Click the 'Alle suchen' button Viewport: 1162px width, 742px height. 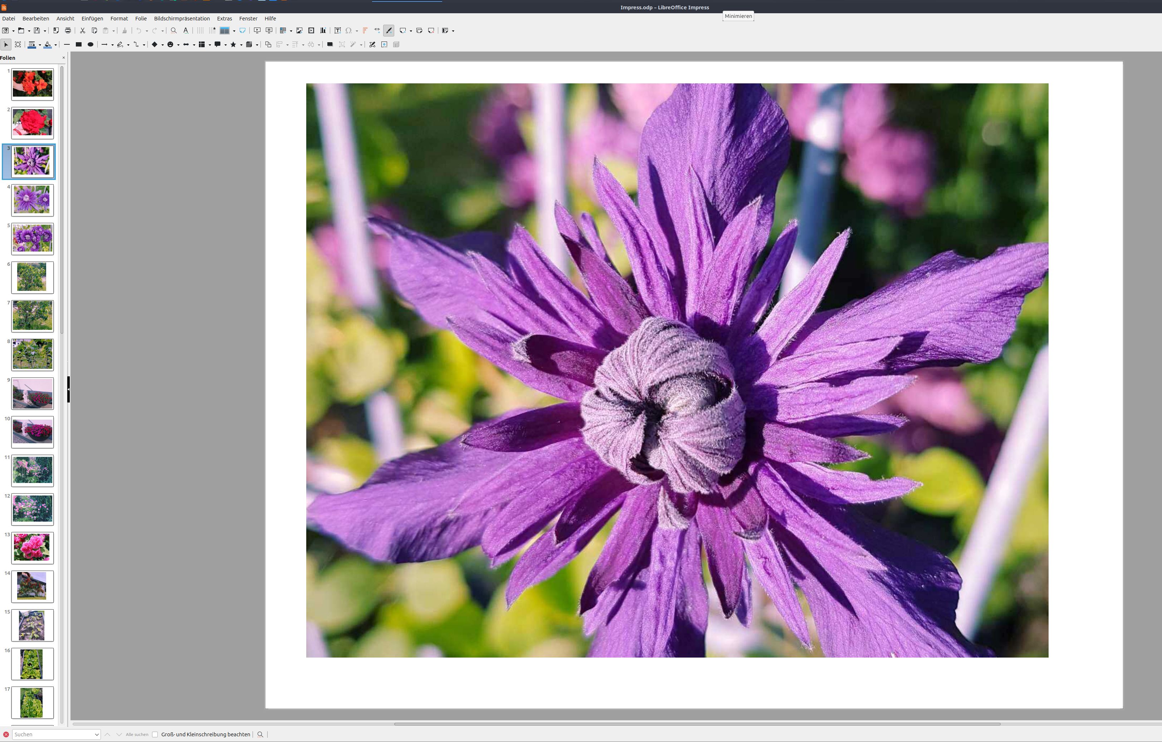point(137,734)
